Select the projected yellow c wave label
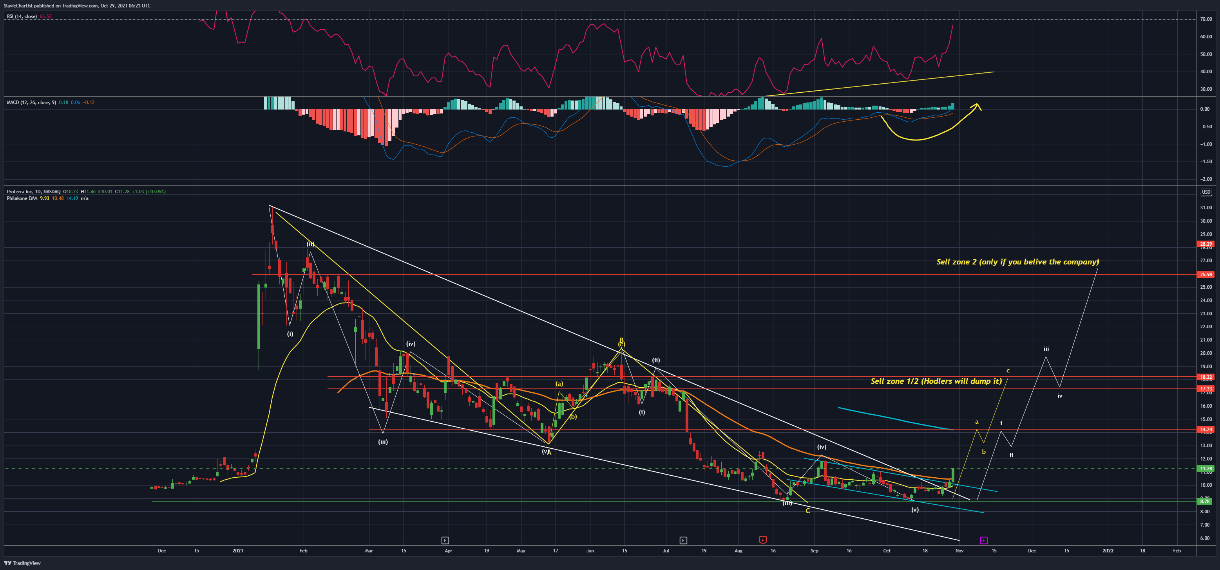This screenshot has width=1220, height=570. click(1008, 371)
